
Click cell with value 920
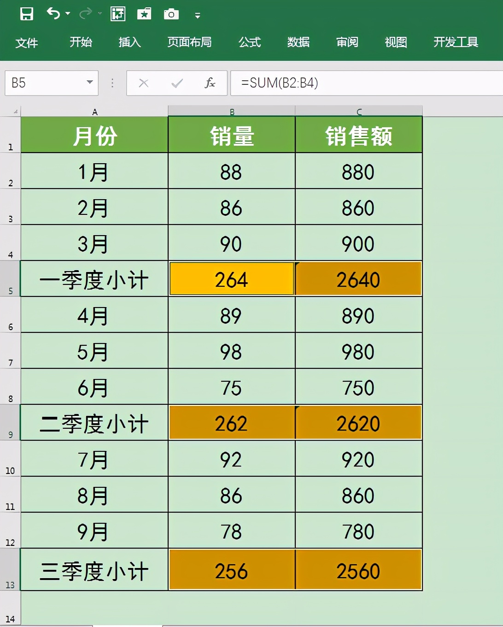[359, 458]
